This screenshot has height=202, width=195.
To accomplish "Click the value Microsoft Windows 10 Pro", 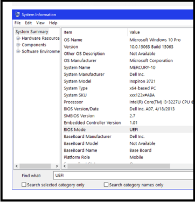I will click(155, 40).
